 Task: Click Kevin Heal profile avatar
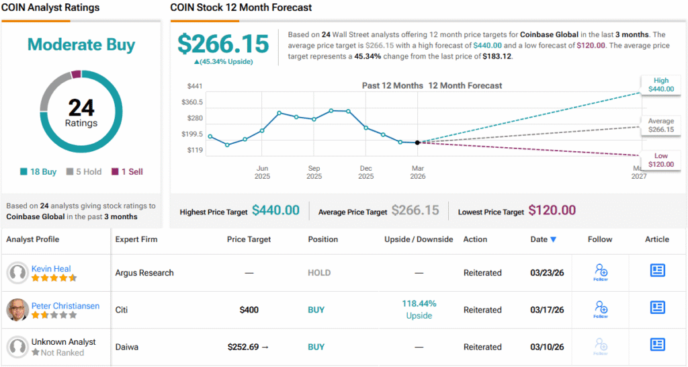[x=17, y=273]
